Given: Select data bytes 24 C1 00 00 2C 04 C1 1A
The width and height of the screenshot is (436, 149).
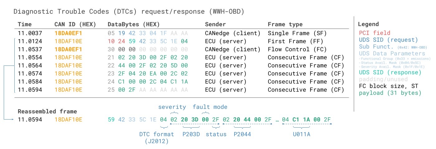Looking at the screenshot, I should click(x=148, y=82).
